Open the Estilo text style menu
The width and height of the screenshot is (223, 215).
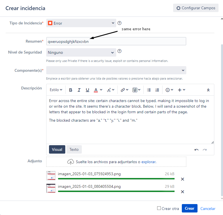pos(56,90)
